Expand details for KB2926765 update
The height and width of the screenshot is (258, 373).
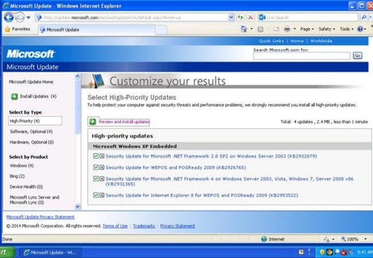tap(102, 167)
